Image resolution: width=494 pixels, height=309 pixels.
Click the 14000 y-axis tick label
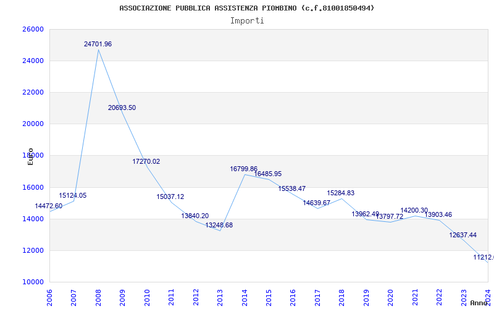(x=33, y=219)
